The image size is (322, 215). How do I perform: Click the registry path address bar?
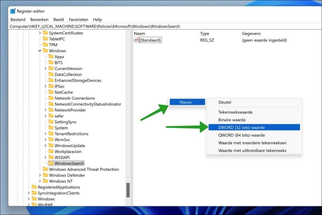tap(165, 26)
